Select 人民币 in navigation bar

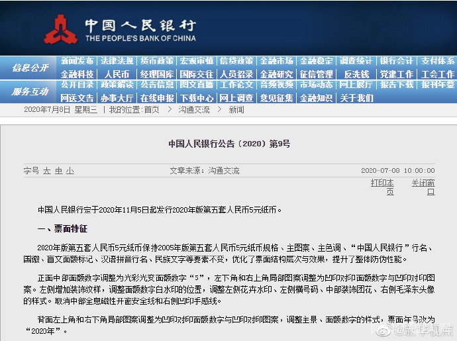tap(117, 74)
